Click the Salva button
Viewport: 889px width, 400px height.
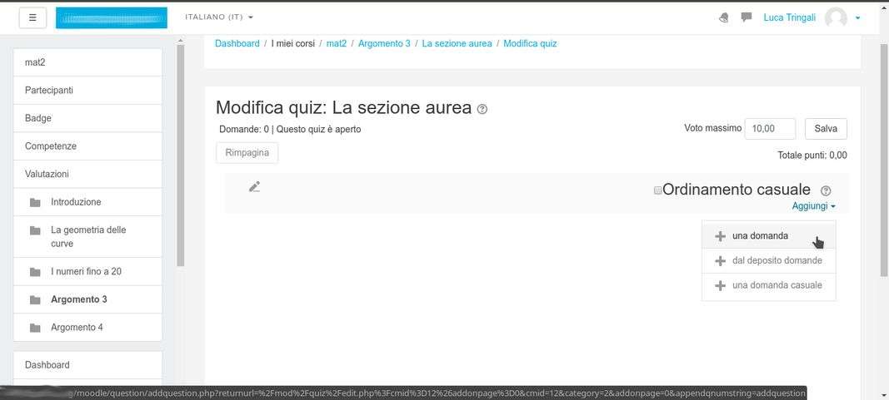point(826,128)
